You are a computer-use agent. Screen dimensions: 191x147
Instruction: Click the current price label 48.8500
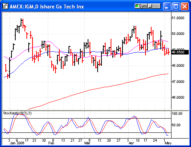click(x=180, y=52)
